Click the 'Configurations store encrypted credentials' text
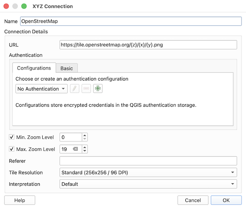 click(x=106, y=105)
